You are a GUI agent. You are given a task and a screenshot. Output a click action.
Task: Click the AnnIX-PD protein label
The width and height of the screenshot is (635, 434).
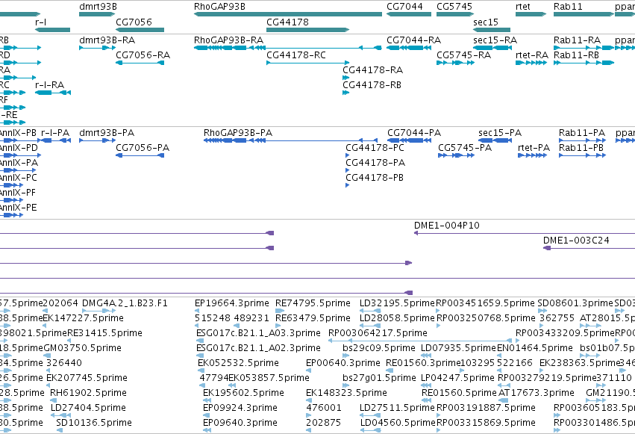pos(19,148)
